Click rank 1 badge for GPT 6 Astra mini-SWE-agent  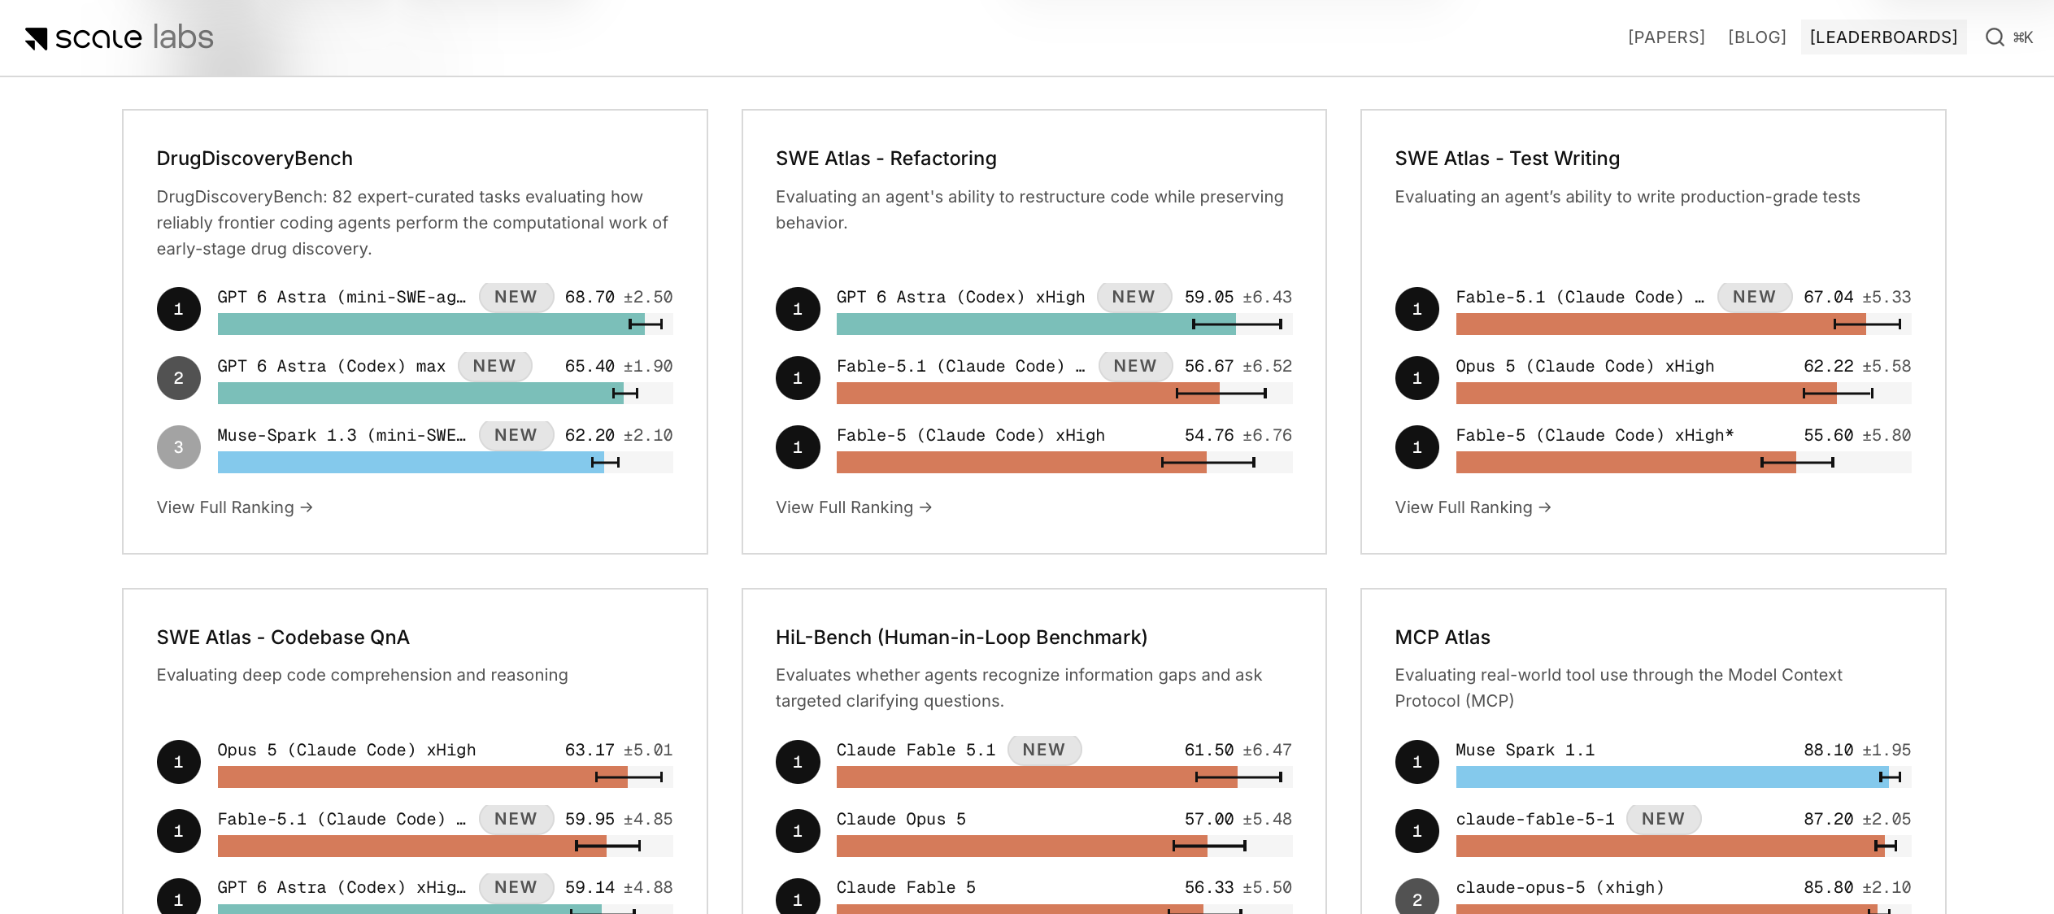[x=179, y=309]
